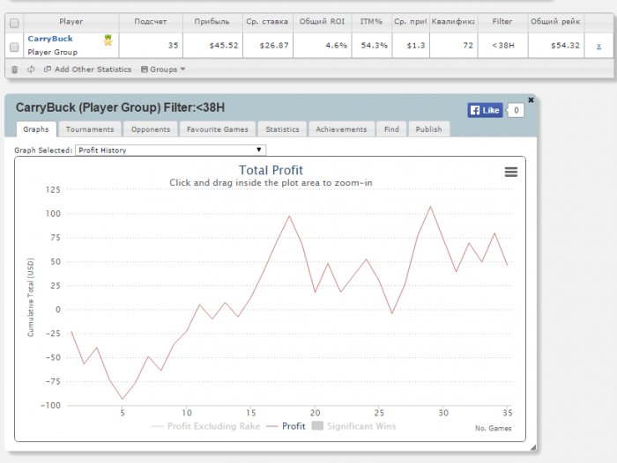Image resolution: width=617 pixels, height=463 pixels.
Task: Click the profit line peak near game 29
Action: tap(430, 206)
